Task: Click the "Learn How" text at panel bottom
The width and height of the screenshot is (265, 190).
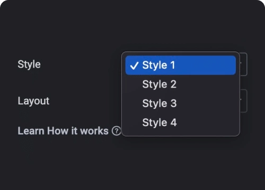Action: [x=43, y=131]
